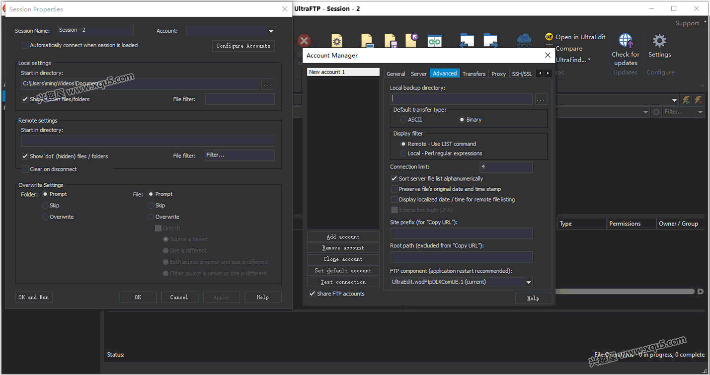Switch to the Transfers tab
This screenshot has height=375, width=710.
474,74
